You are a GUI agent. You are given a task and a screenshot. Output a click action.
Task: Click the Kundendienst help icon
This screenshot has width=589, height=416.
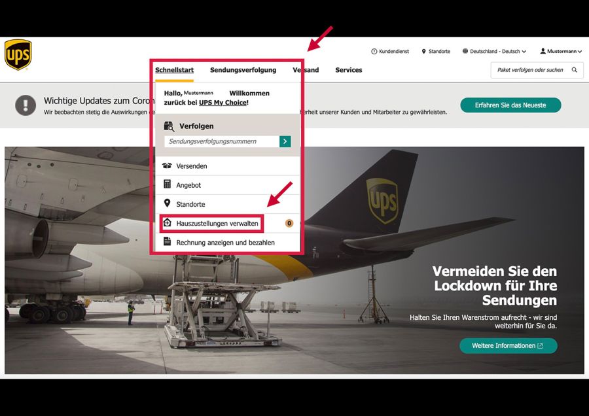click(x=374, y=52)
